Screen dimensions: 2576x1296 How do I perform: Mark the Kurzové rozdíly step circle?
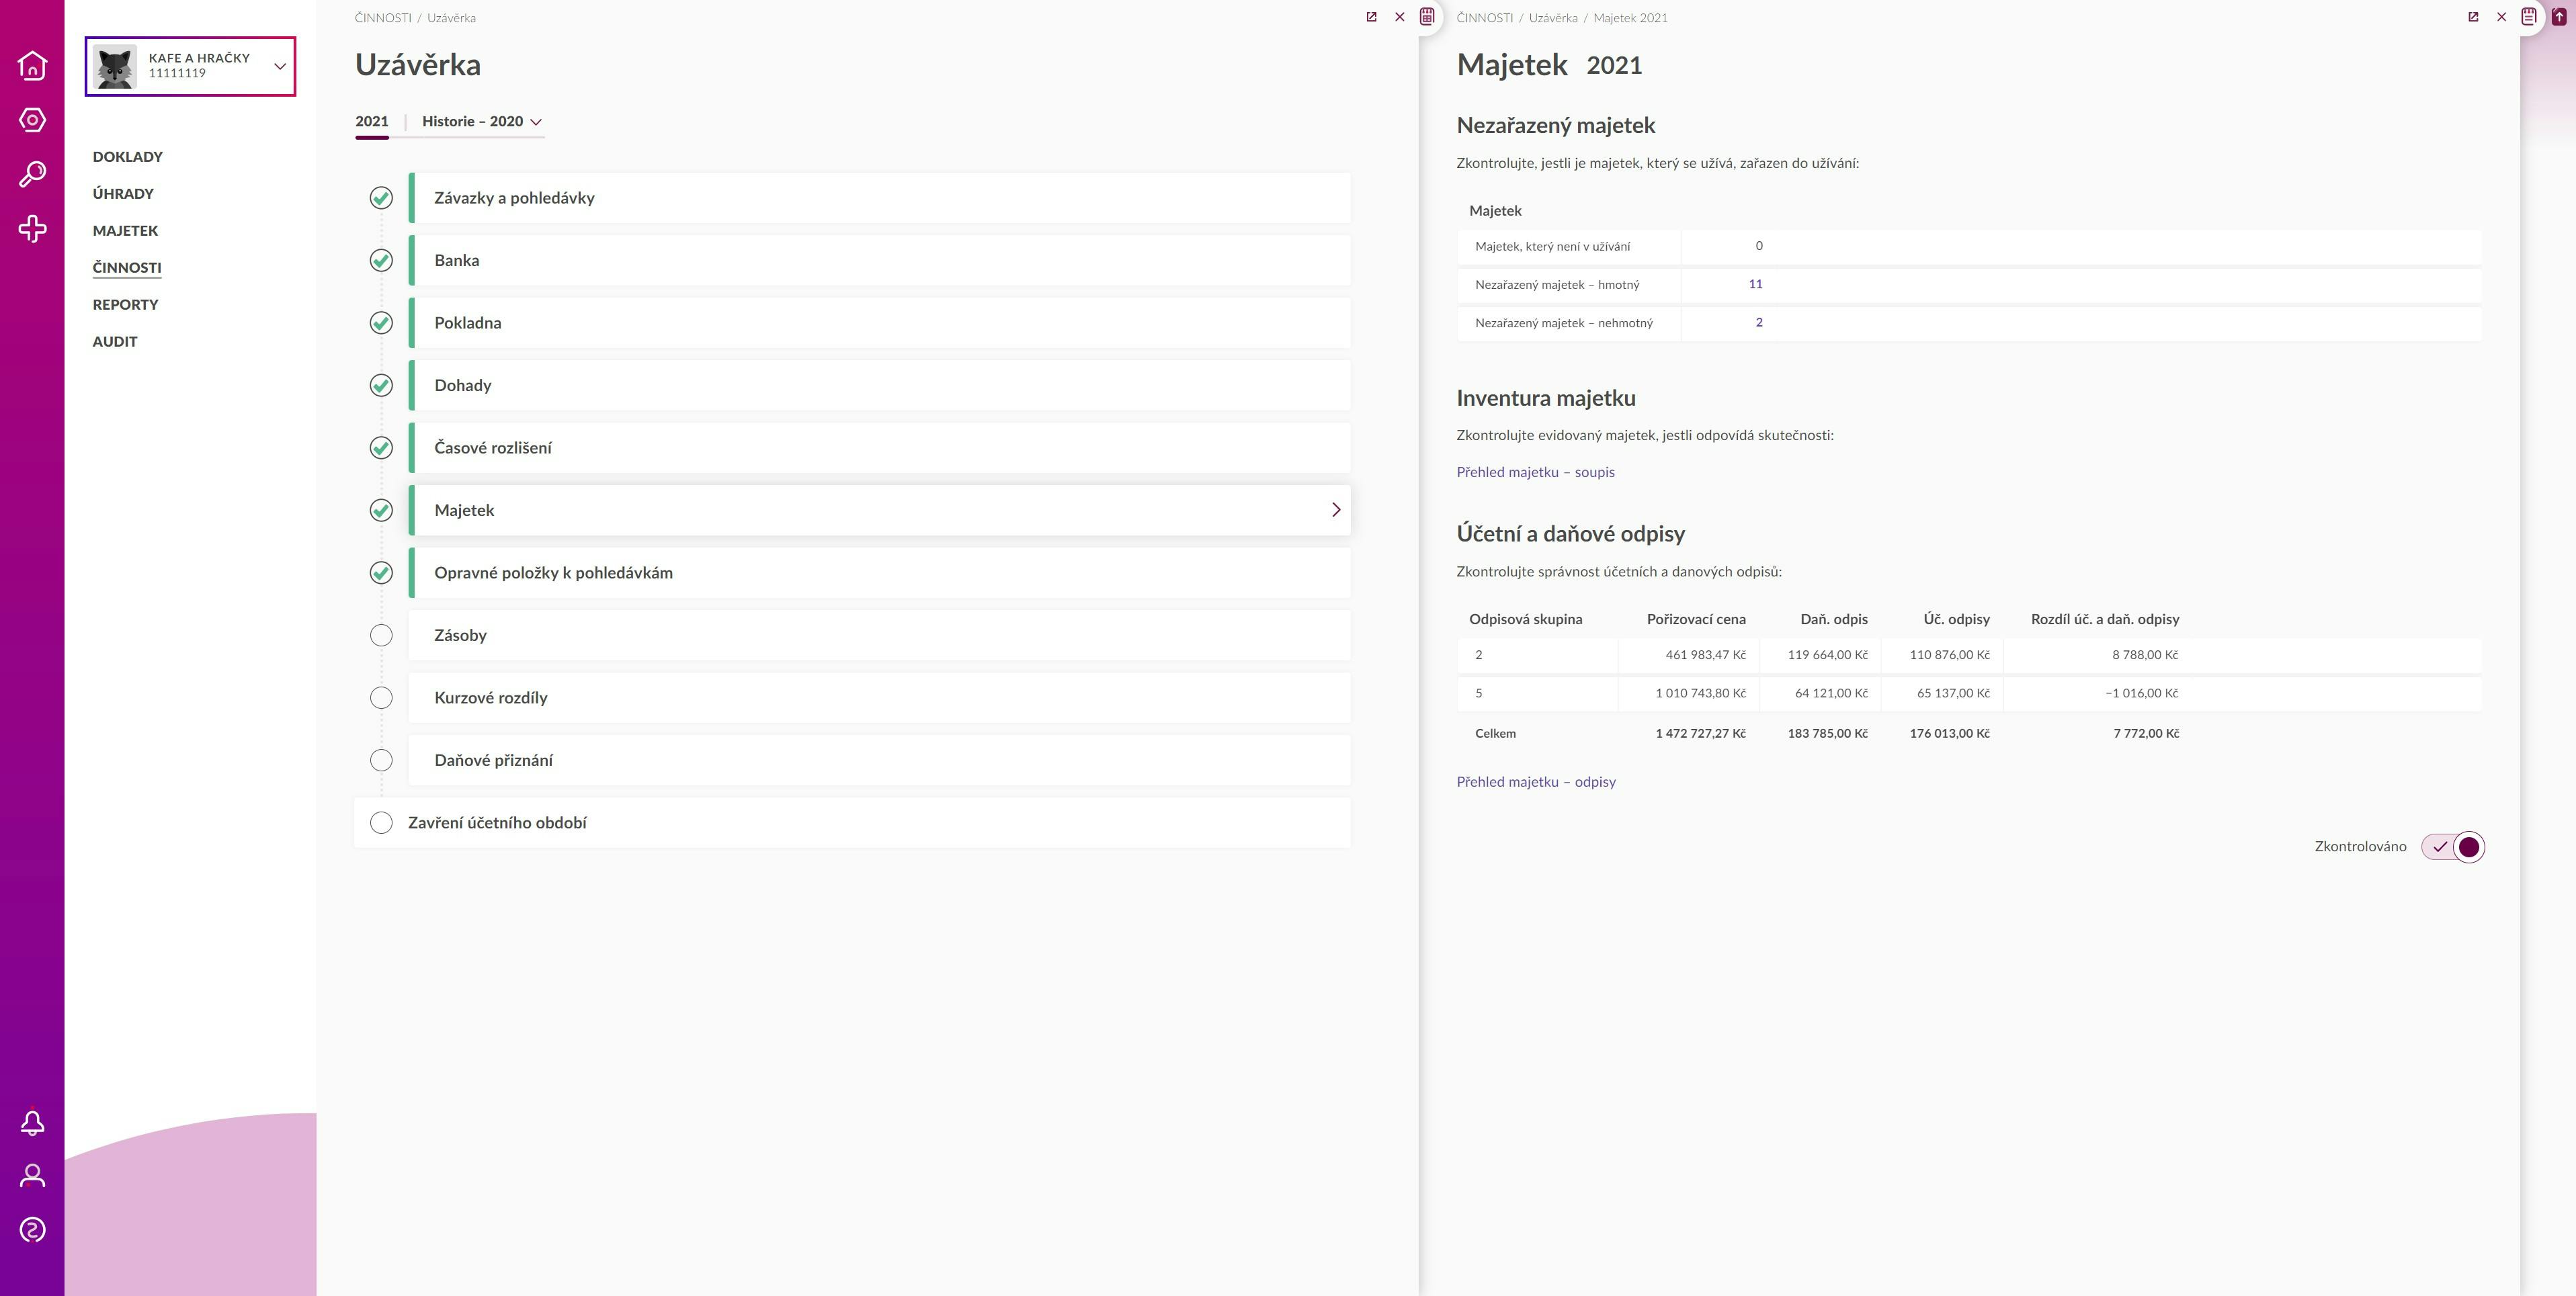[x=381, y=698]
